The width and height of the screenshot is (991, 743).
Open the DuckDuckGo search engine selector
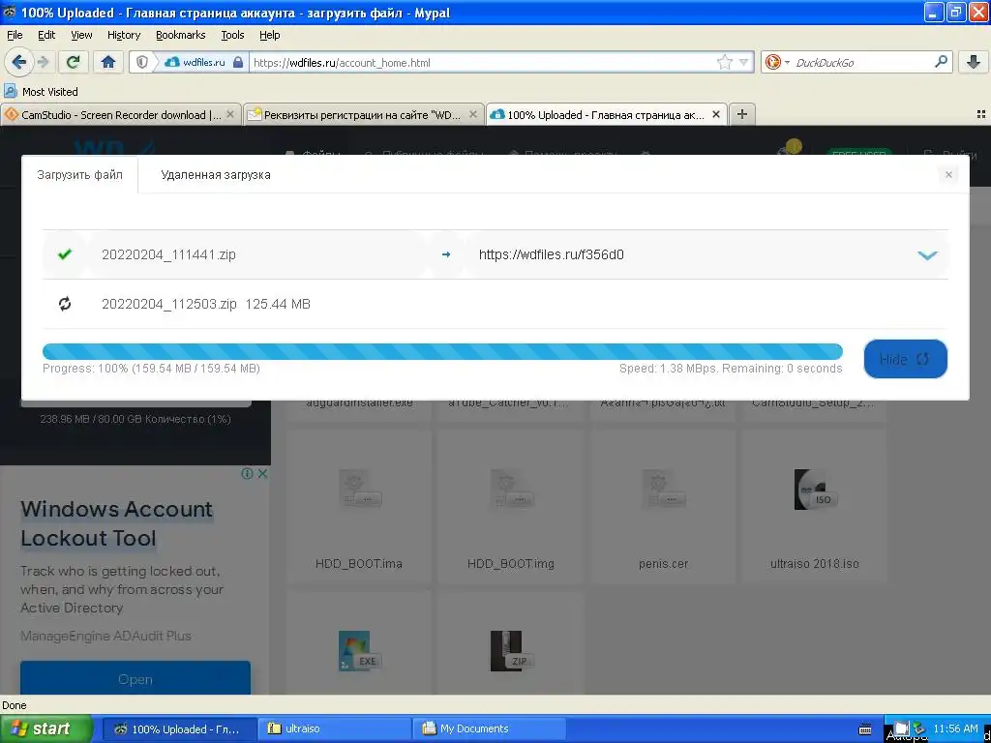tap(777, 62)
